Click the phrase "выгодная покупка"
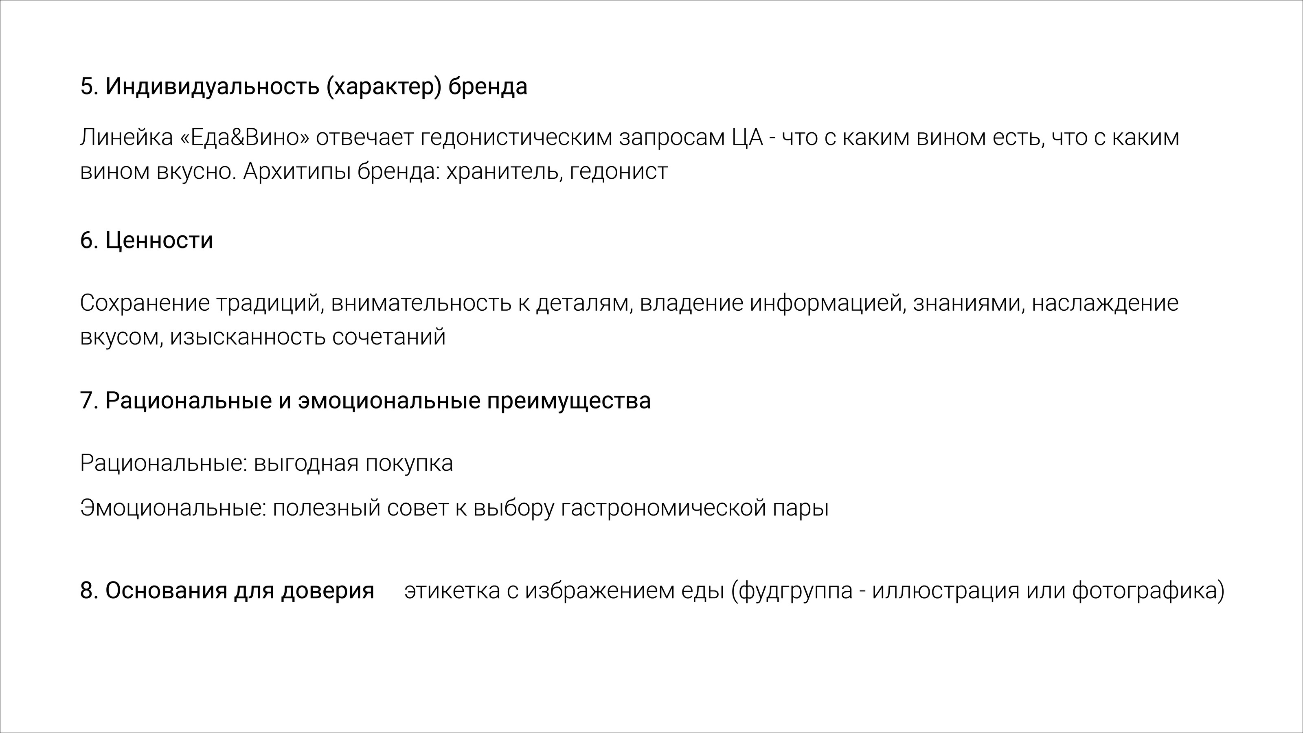The width and height of the screenshot is (1303, 733). pyautogui.click(x=353, y=463)
